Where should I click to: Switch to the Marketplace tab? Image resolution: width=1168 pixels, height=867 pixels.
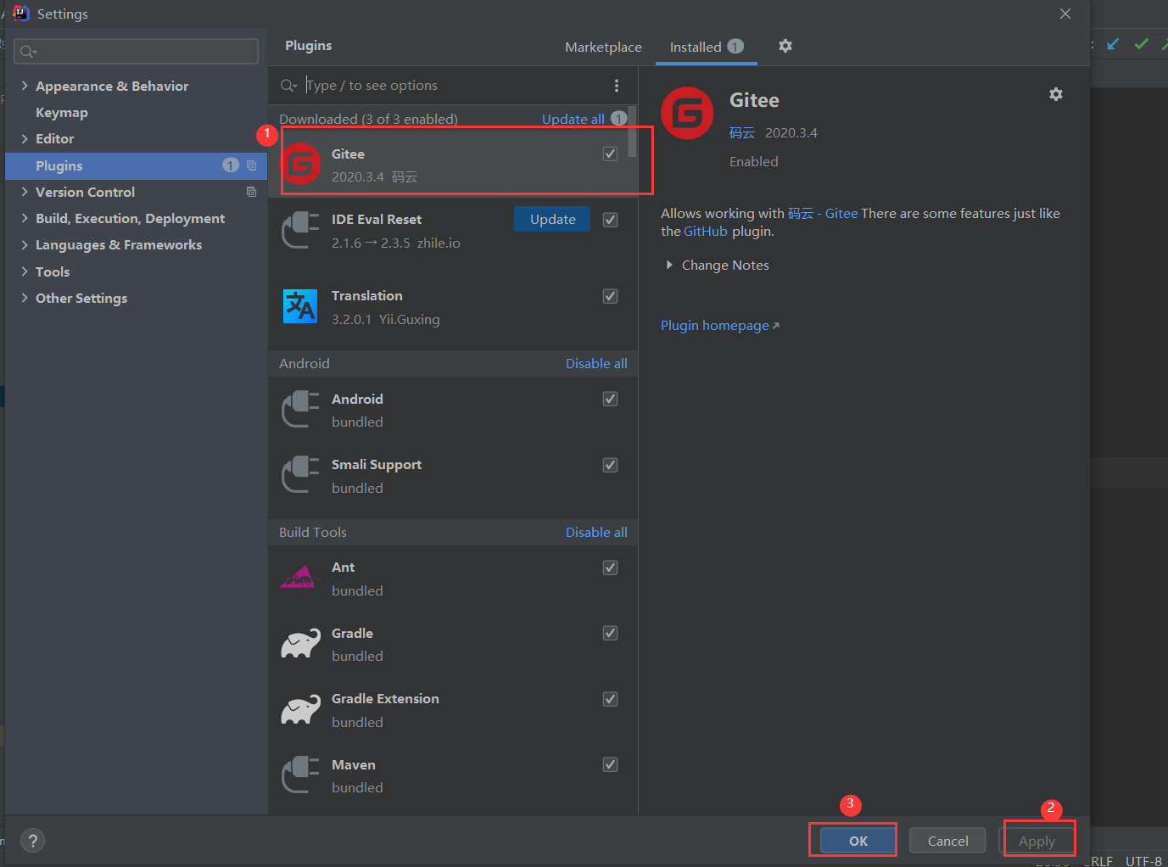coord(603,47)
